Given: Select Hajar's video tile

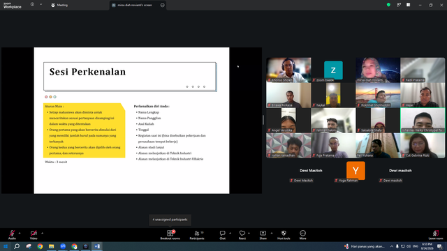Looking at the screenshot, I should point(423,95).
